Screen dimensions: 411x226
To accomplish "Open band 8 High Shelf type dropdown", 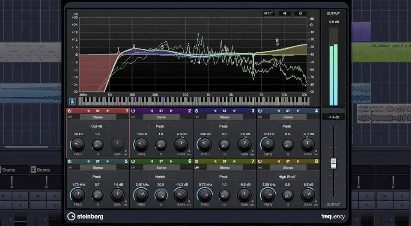I will (x=288, y=177).
